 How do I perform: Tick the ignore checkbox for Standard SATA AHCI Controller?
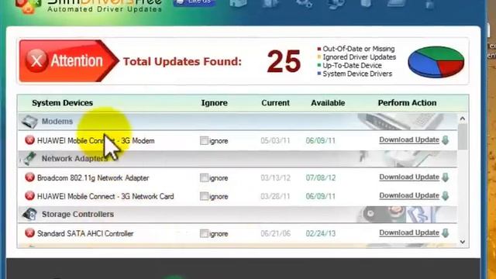tap(204, 233)
